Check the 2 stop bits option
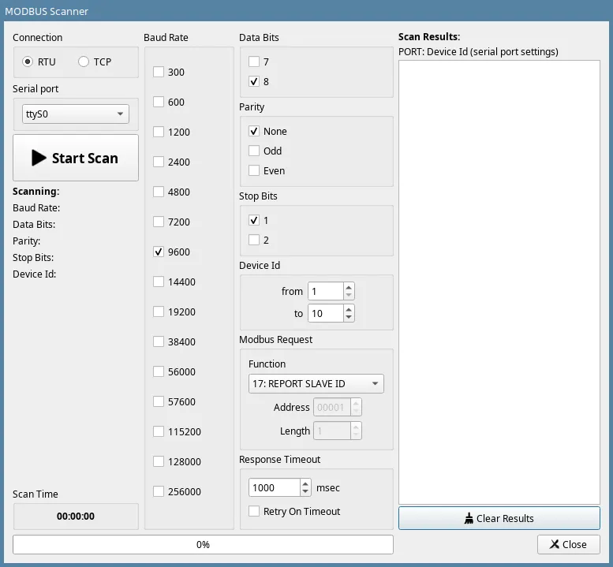The image size is (613, 567). tap(254, 240)
